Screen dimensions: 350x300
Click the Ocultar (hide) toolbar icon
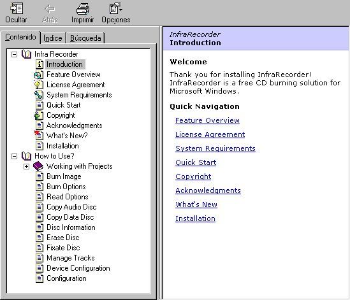[x=17, y=8]
